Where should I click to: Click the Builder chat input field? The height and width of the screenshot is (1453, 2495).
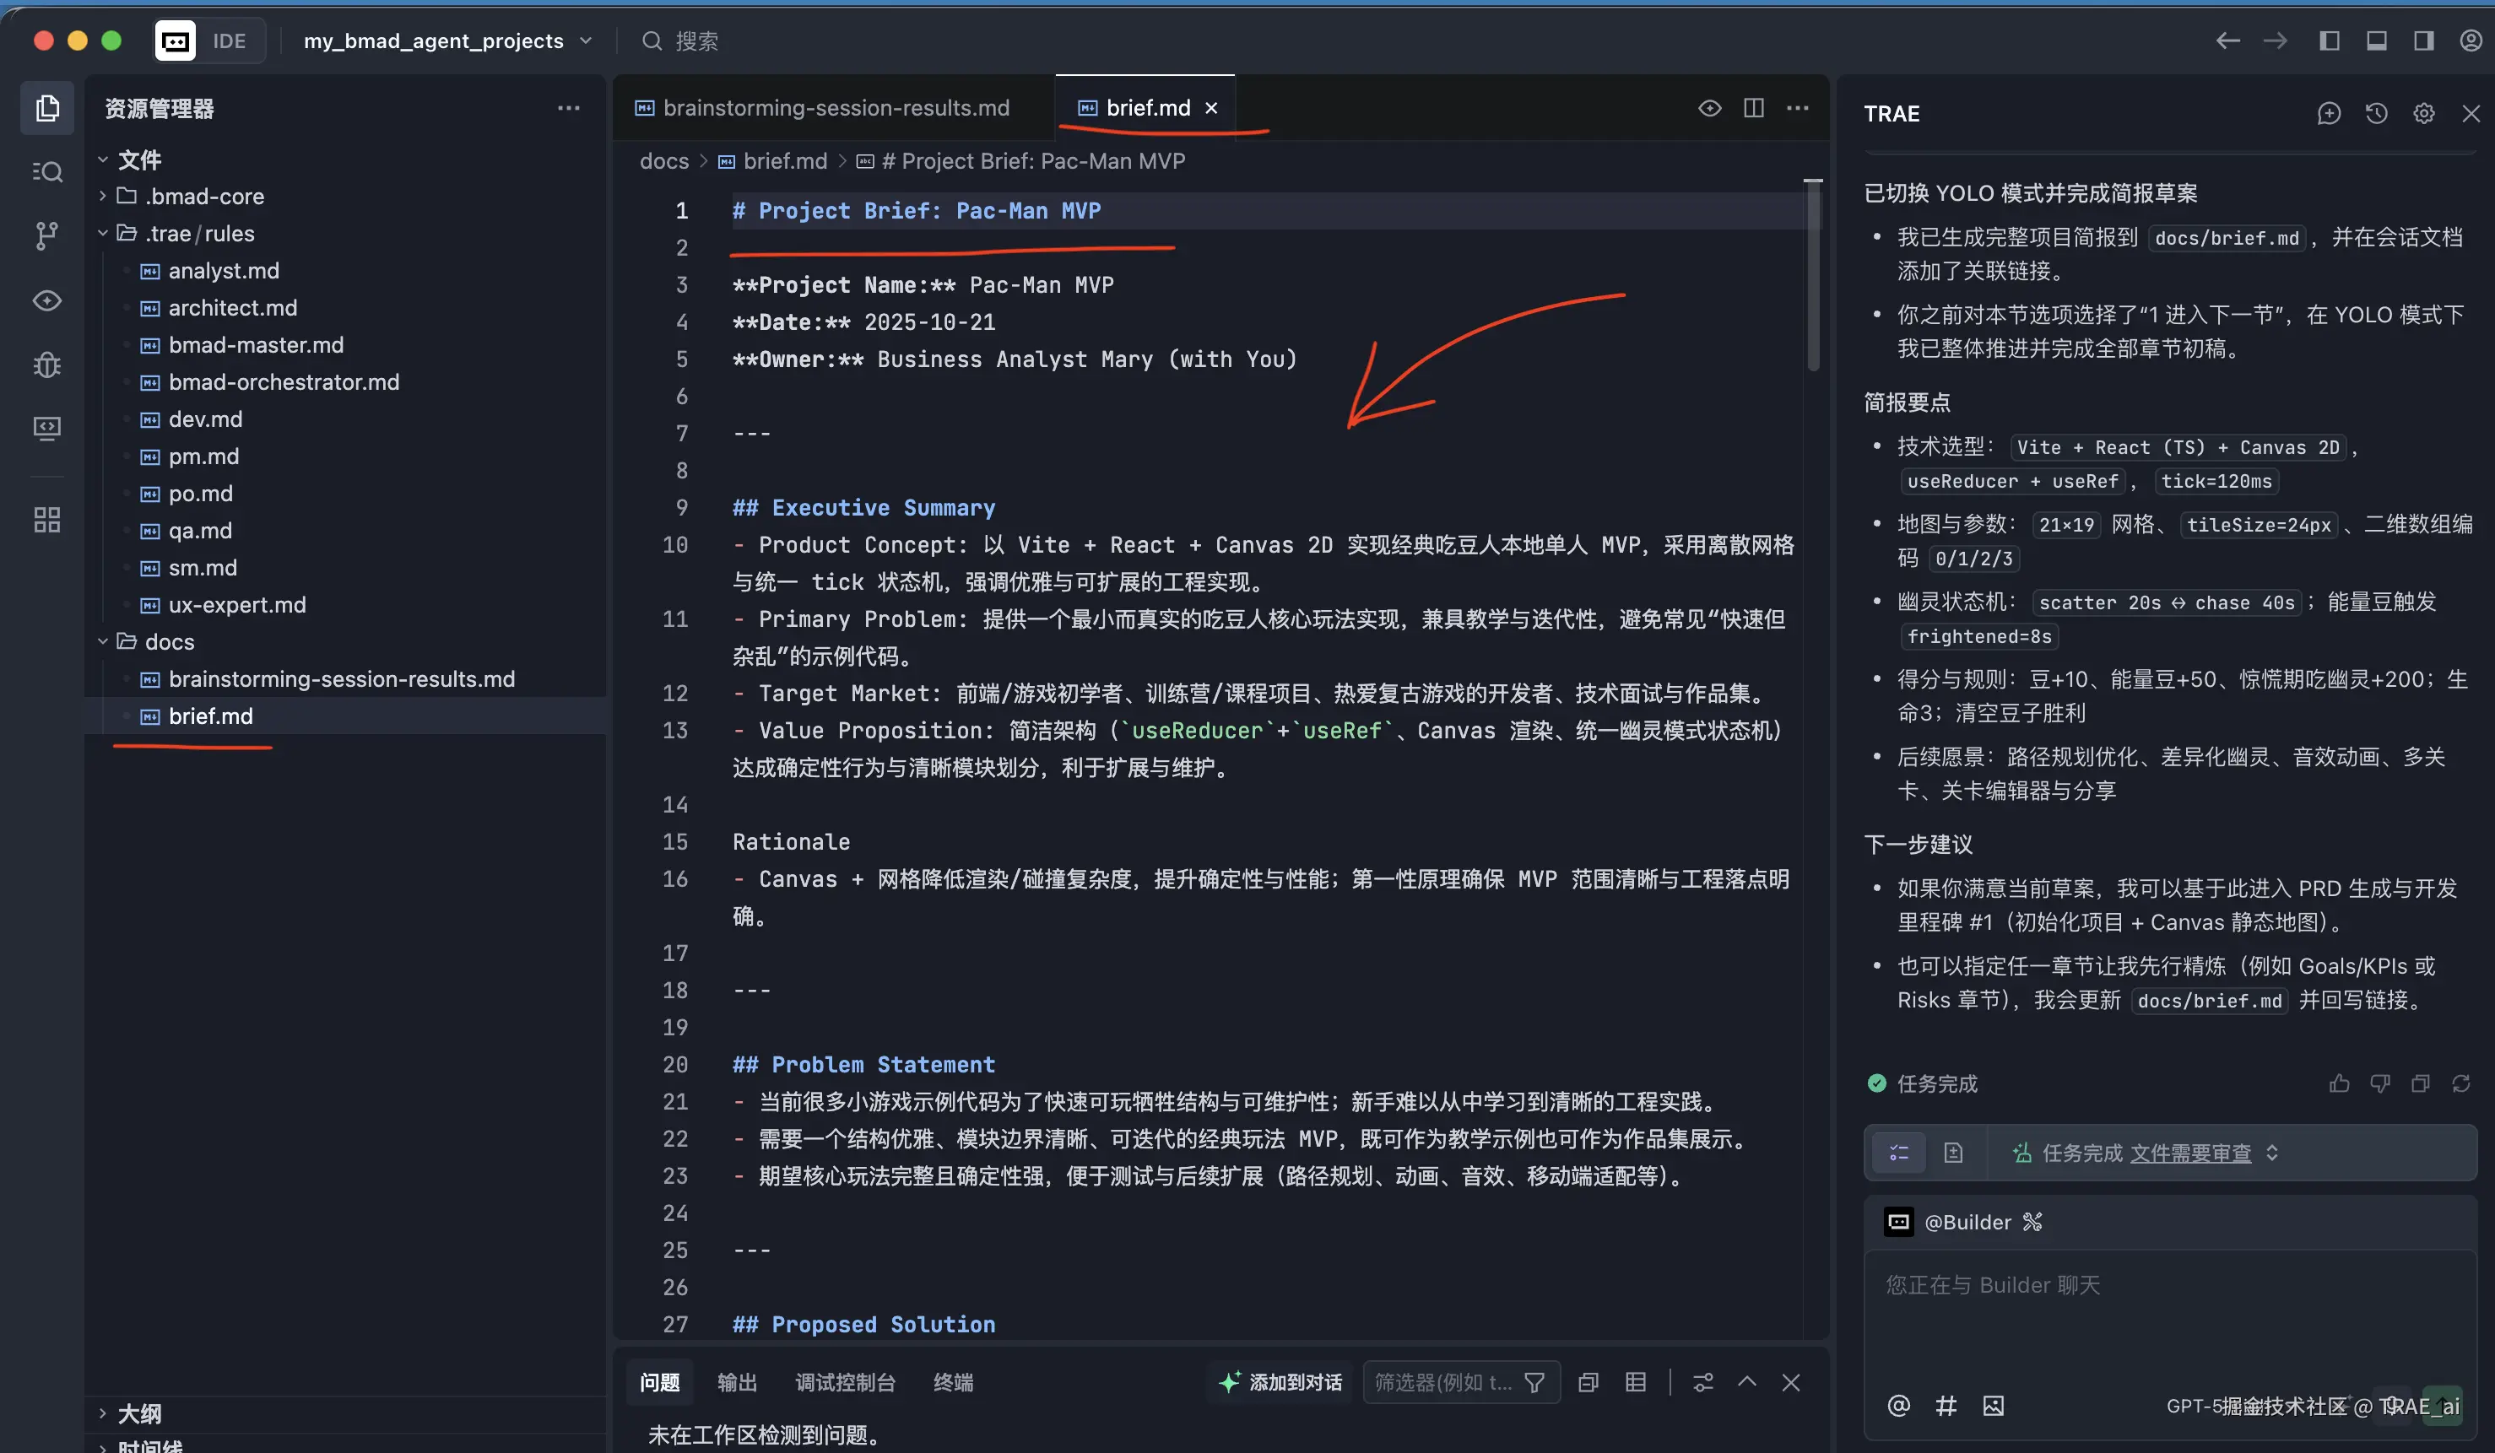click(x=2168, y=1316)
